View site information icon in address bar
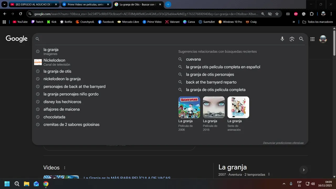 pyautogui.click(x=30, y=14)
